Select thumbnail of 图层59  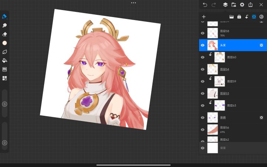(220, 81)
